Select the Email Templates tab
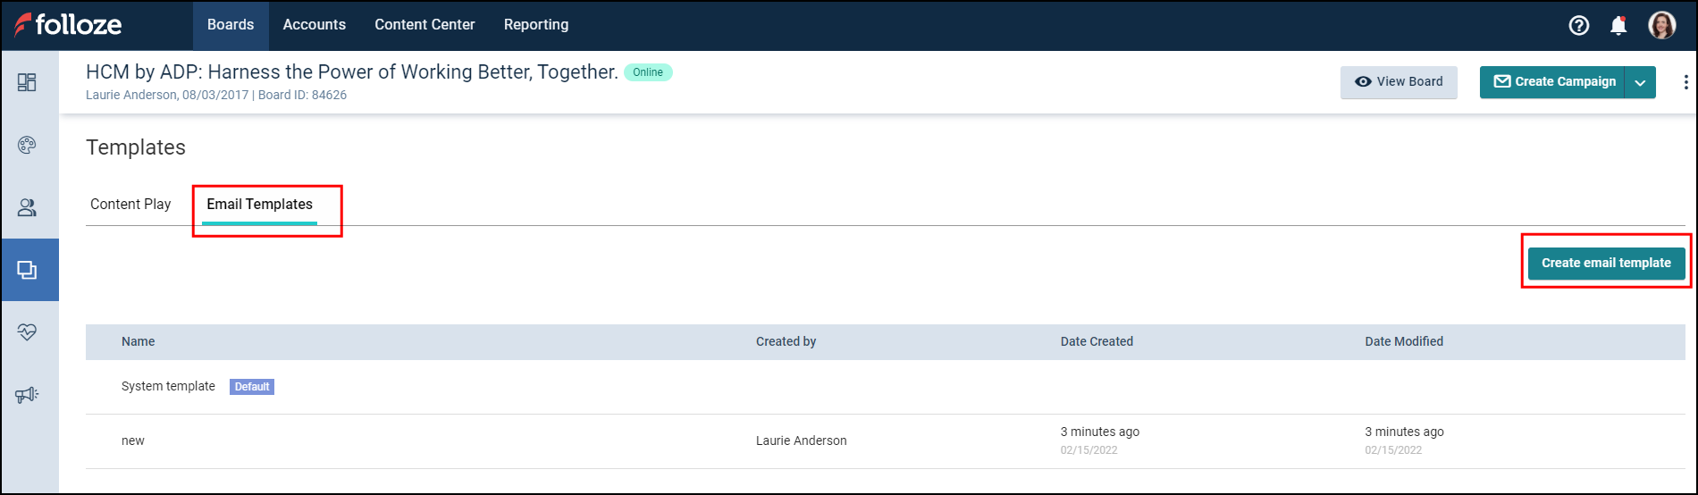Viewport: 1698px width, 495px height. pos(259,205)
